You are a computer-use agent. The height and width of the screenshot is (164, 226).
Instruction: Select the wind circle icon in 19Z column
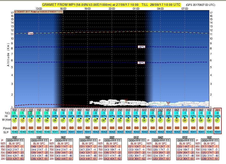click(x=88, y=120)
